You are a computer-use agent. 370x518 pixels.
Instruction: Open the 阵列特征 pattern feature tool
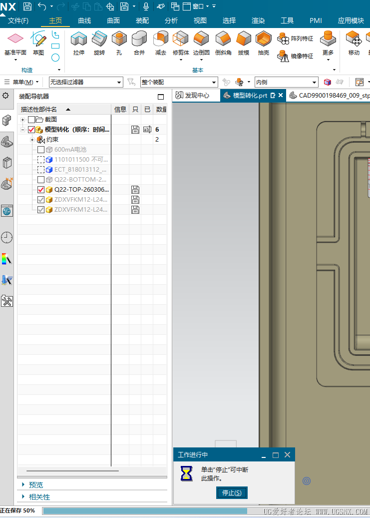(296, 39)
